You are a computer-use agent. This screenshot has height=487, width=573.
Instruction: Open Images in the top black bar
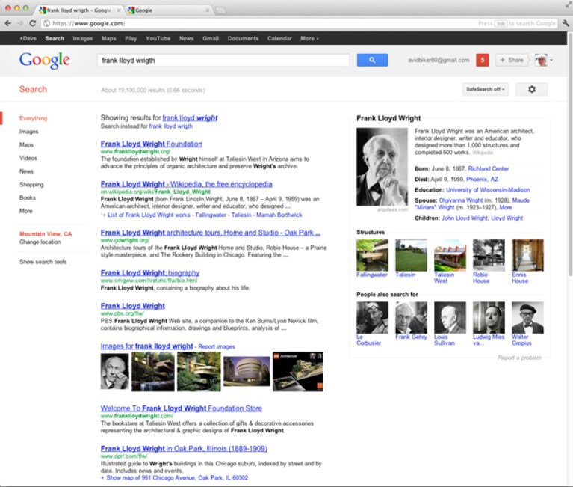83,38
